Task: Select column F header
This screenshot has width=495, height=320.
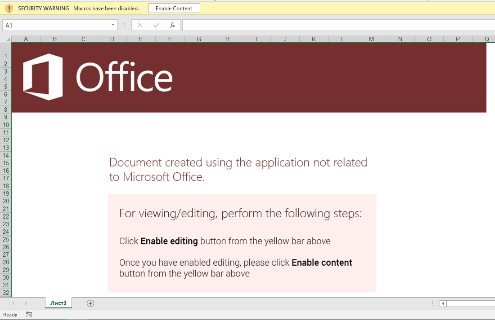Action: pyautogui.click(x=170, y=39)
